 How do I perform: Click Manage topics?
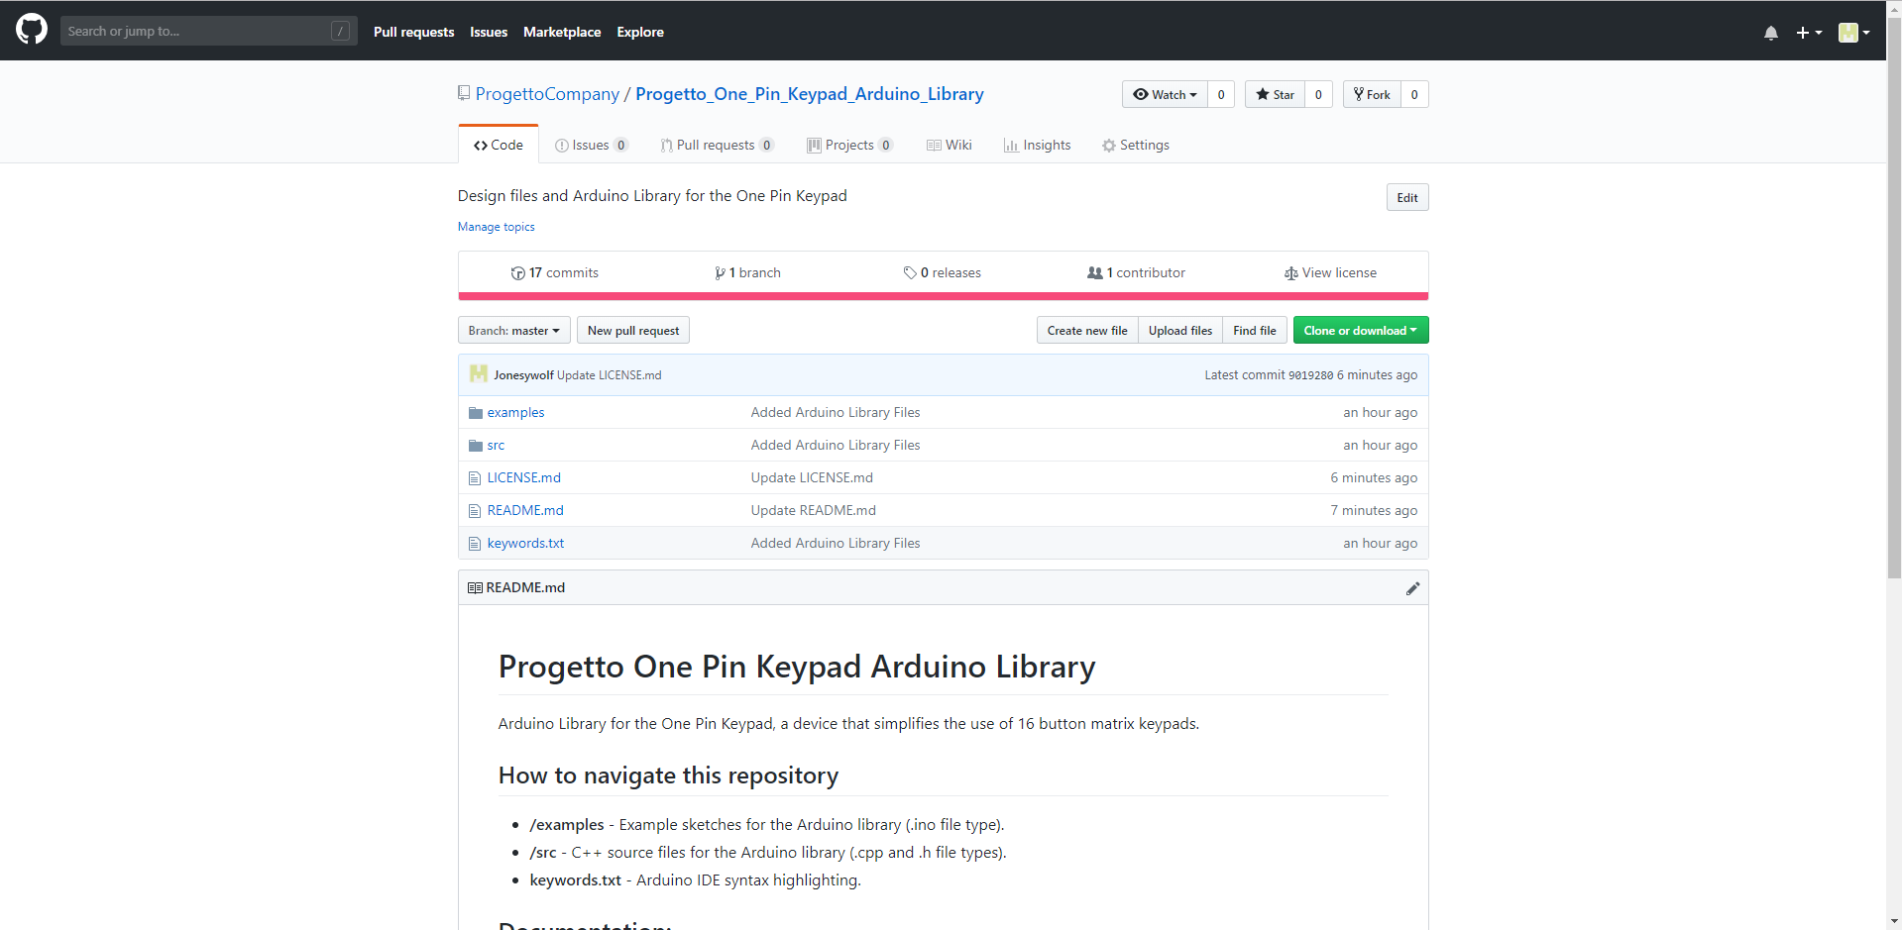[x=497, y=227]
